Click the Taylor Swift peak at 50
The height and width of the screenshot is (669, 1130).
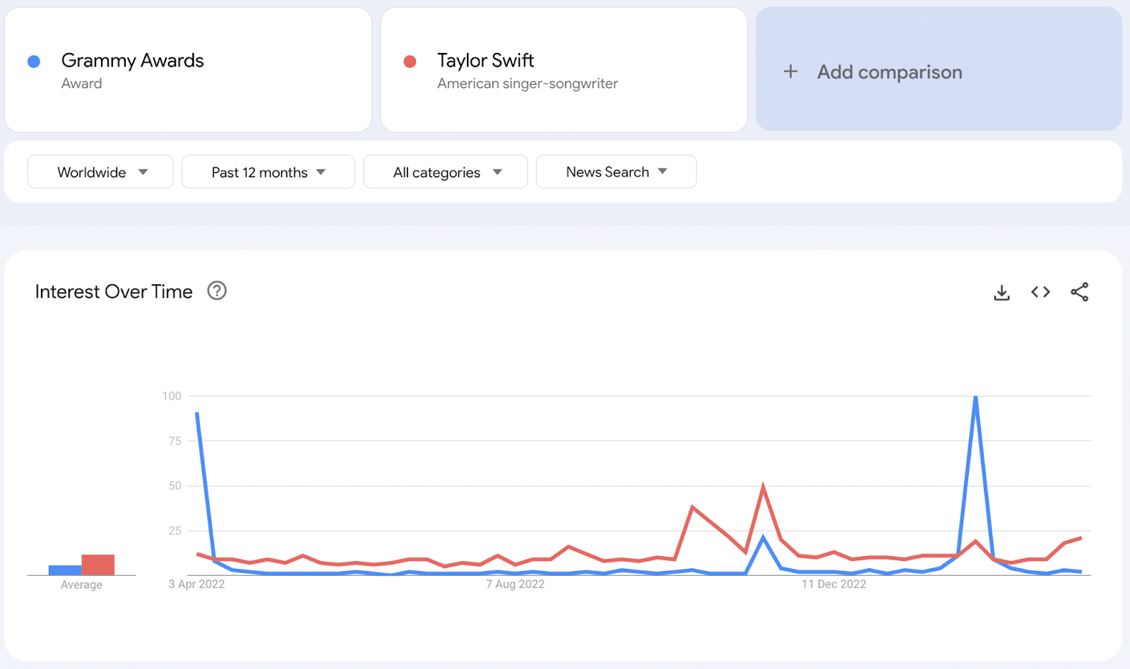(x=763, y=486)
